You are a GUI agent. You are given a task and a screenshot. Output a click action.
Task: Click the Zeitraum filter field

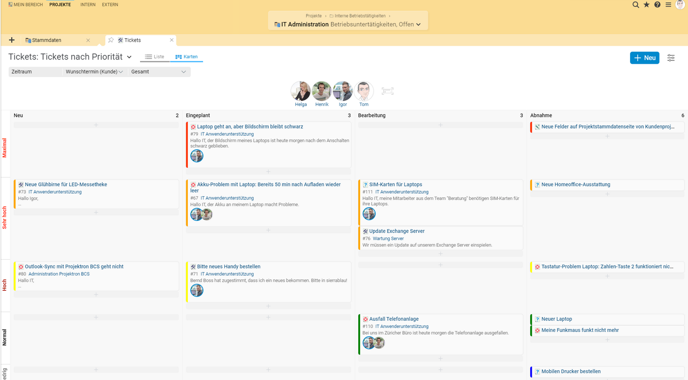click(35, 72)
